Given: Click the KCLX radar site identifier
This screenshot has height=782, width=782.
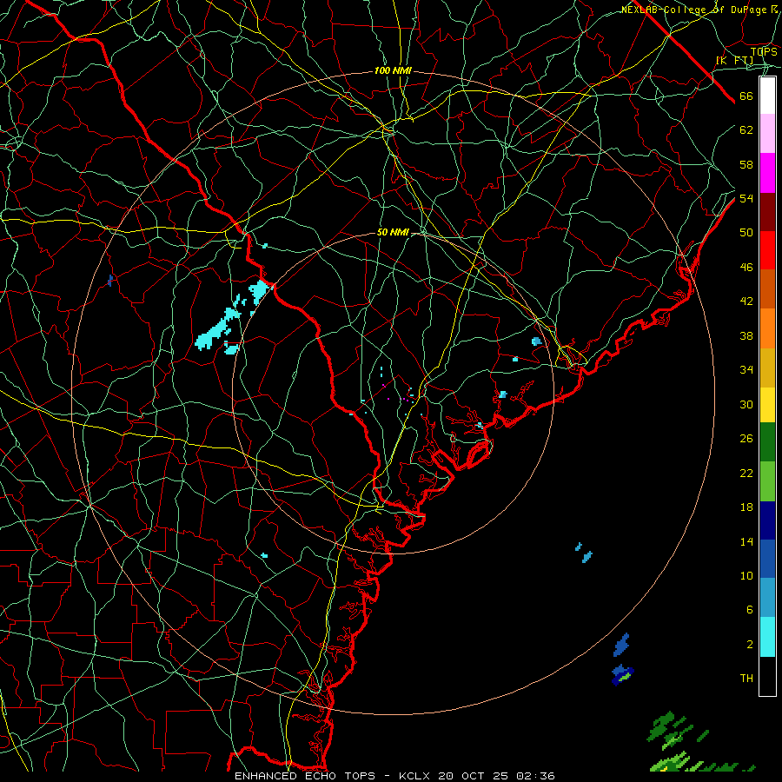Looking at the screenshot, I should click(x=416, y=776).
